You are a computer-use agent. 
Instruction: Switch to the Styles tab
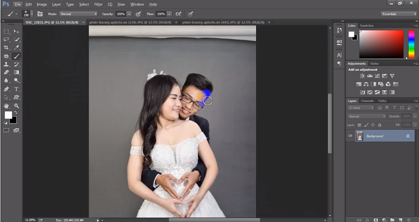374,63
